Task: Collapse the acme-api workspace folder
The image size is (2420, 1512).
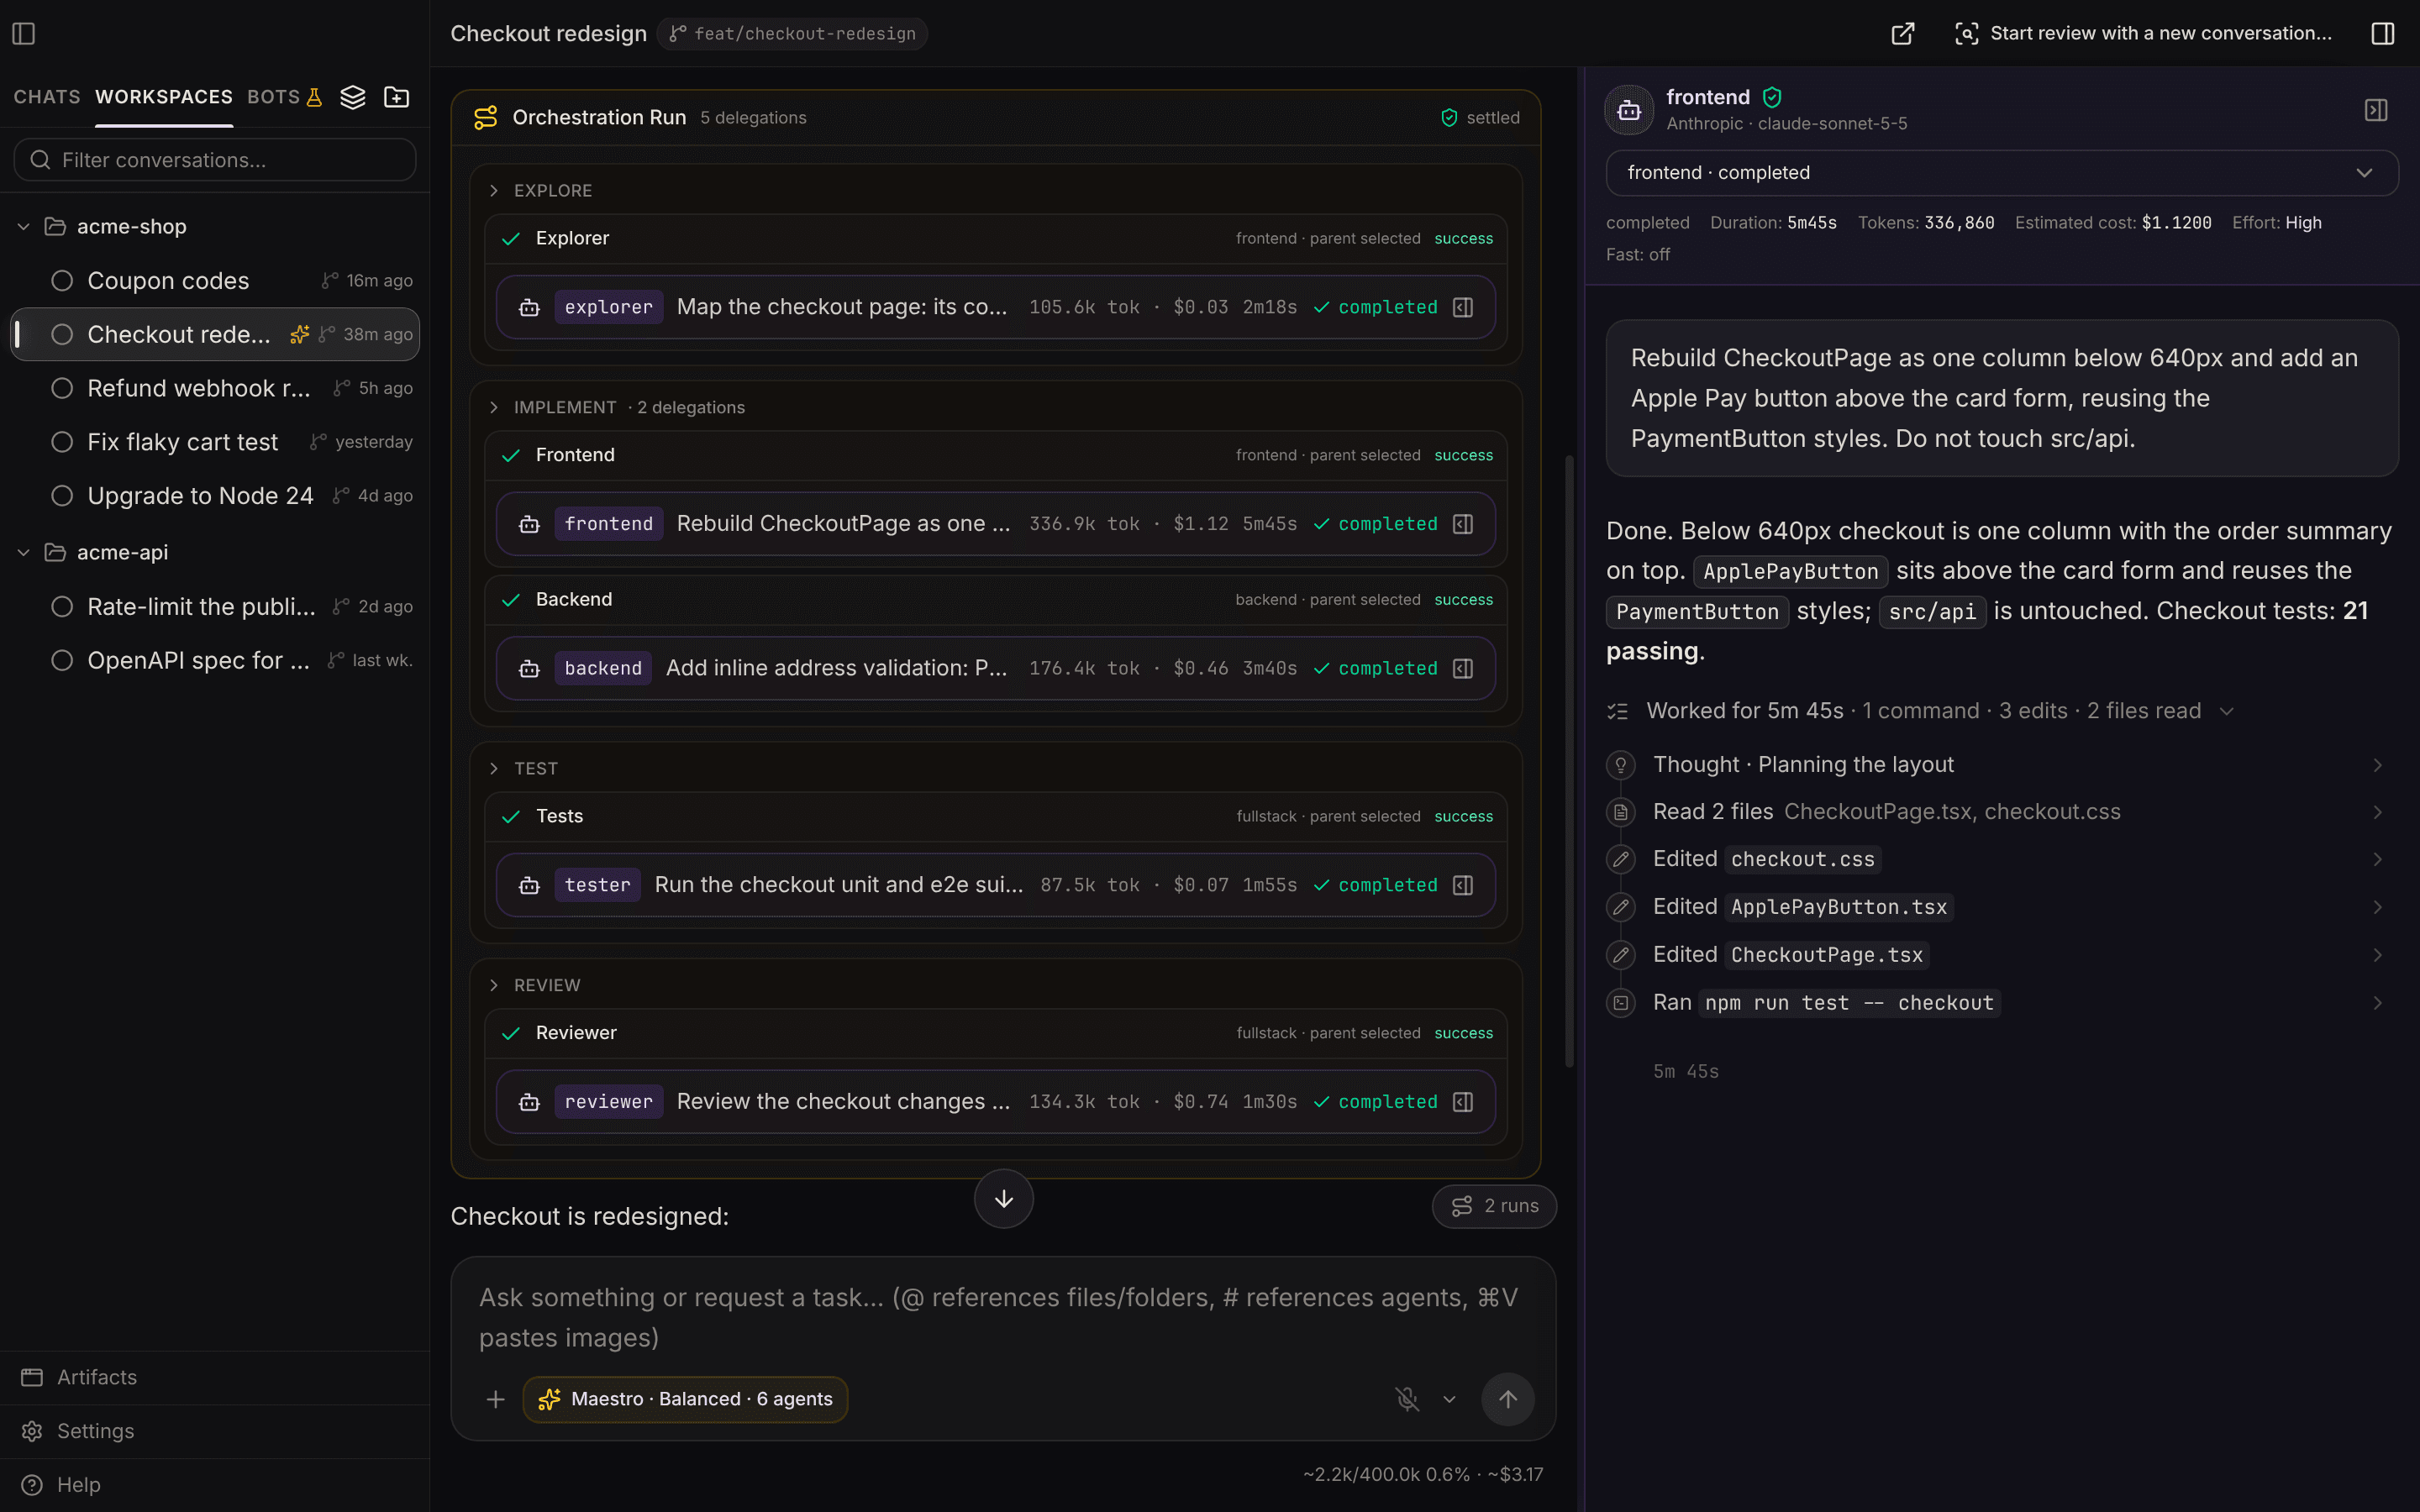Action: point(24,553)
